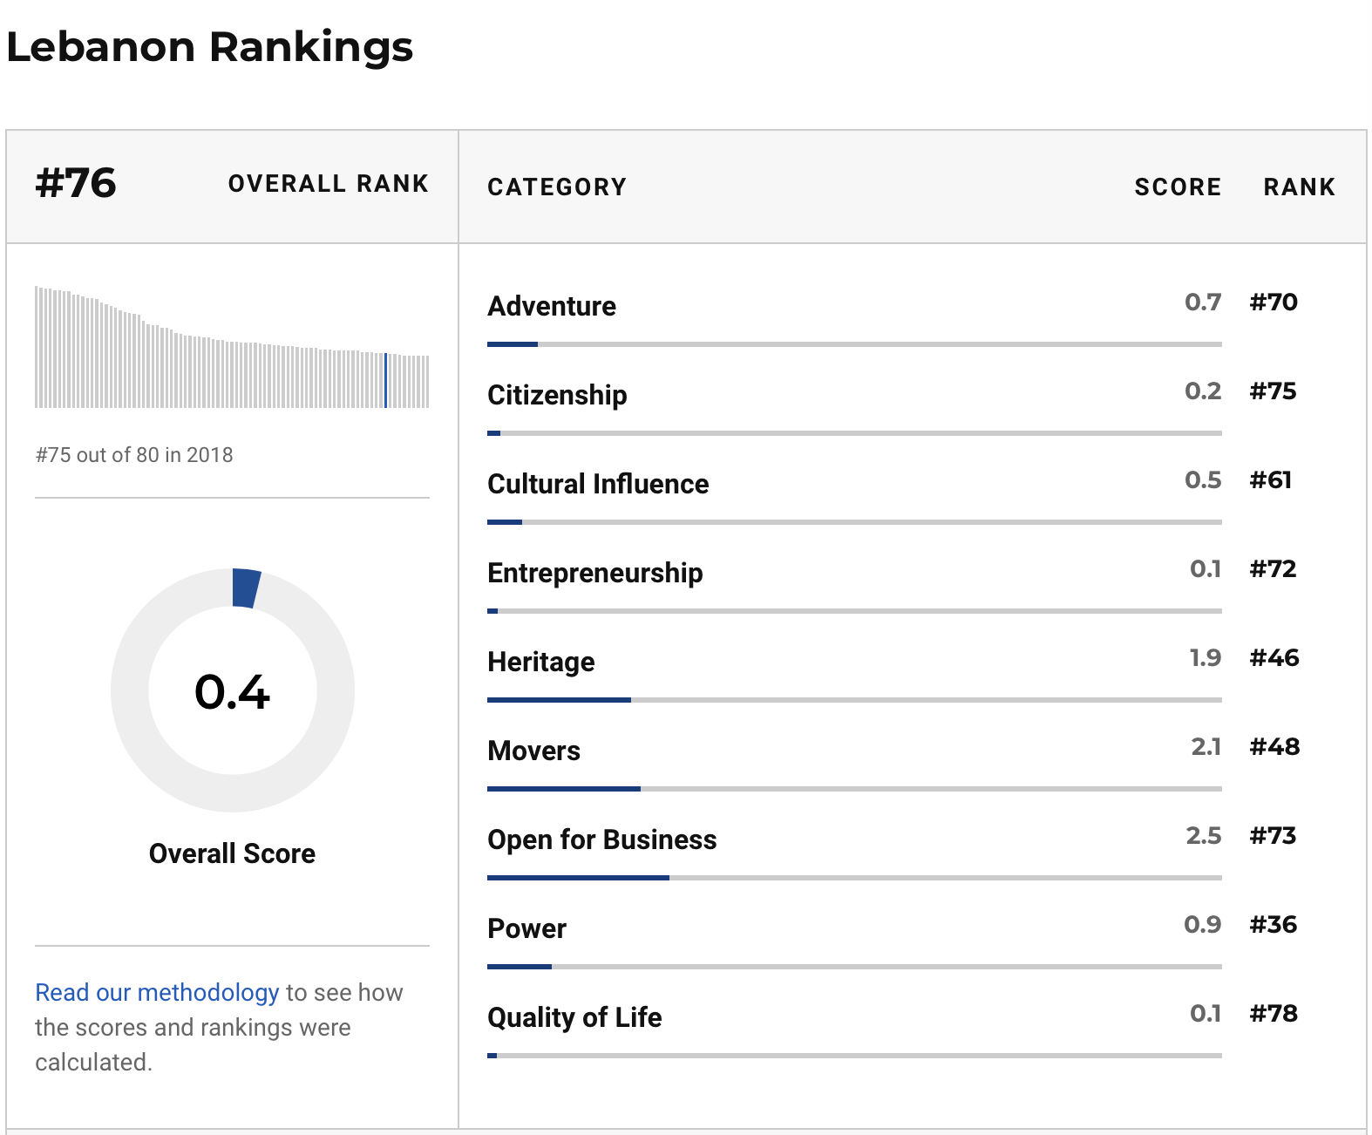Select the Heritage category label
The image size is (1372, 1135).
pyautogui.click(x=541, y=663)
